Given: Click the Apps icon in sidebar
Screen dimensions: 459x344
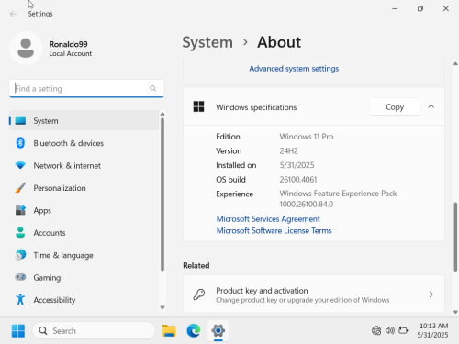Looking at the screenshot, I should tap(20, 210).
